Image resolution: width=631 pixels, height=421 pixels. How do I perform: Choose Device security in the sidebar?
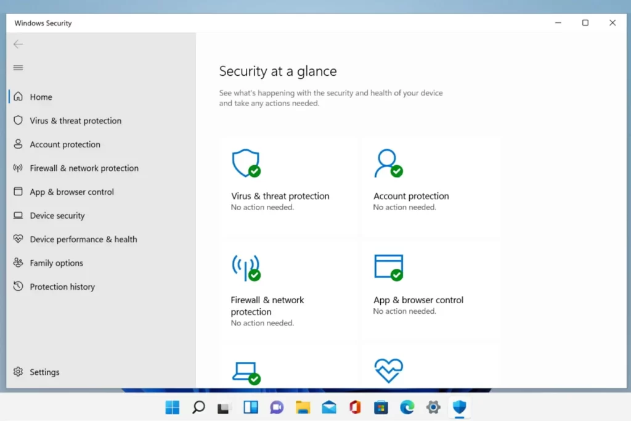pos(57,216)
